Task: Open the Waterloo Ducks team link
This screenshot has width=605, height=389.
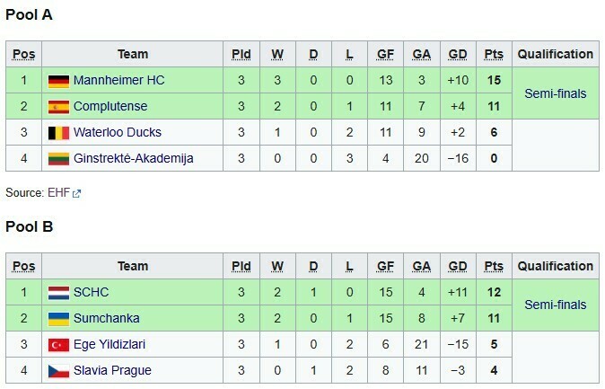Action: [118, 134]
